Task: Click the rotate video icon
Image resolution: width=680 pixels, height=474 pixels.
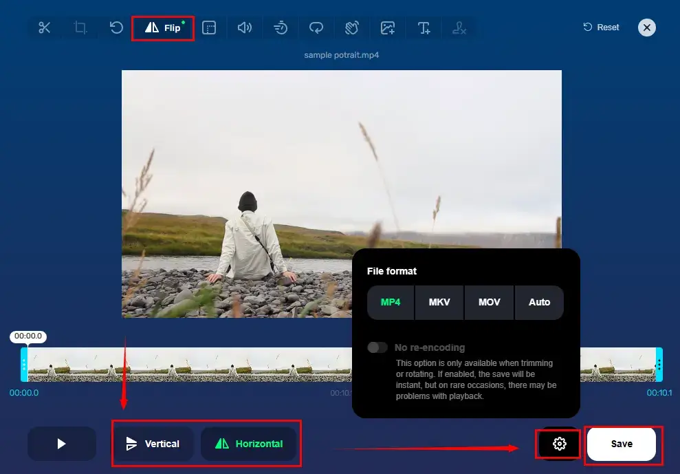Action: pyautogui.click(x=117, y=28)
